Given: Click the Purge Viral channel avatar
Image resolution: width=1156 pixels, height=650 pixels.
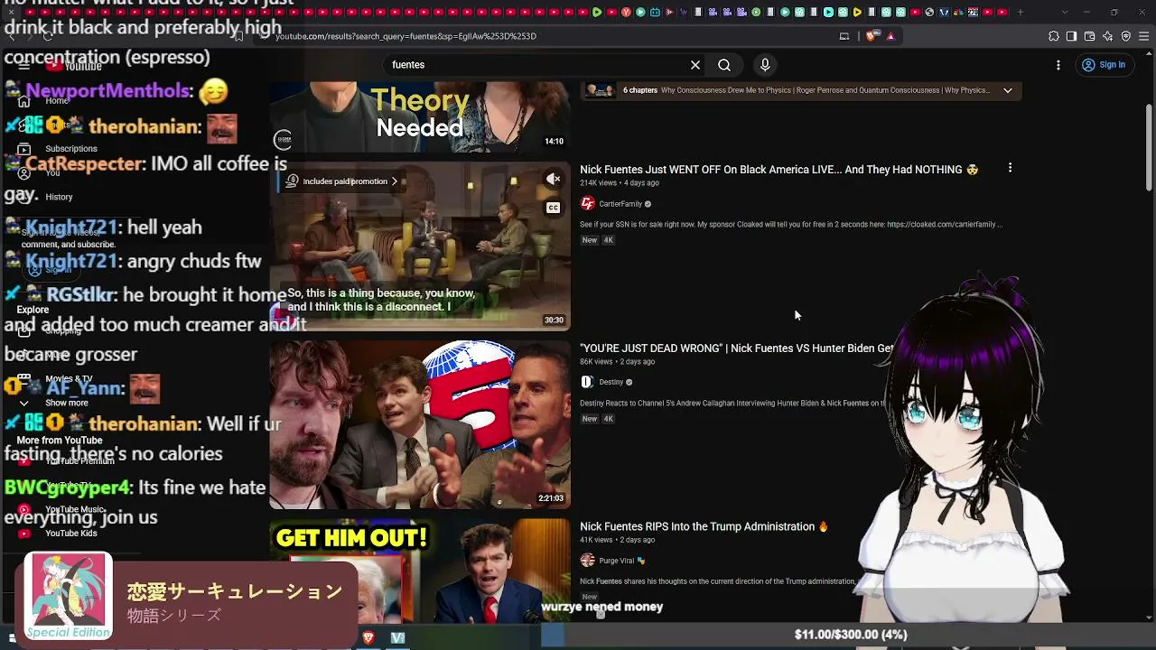Looking at the screenshot, I should (x=588, y=561).
